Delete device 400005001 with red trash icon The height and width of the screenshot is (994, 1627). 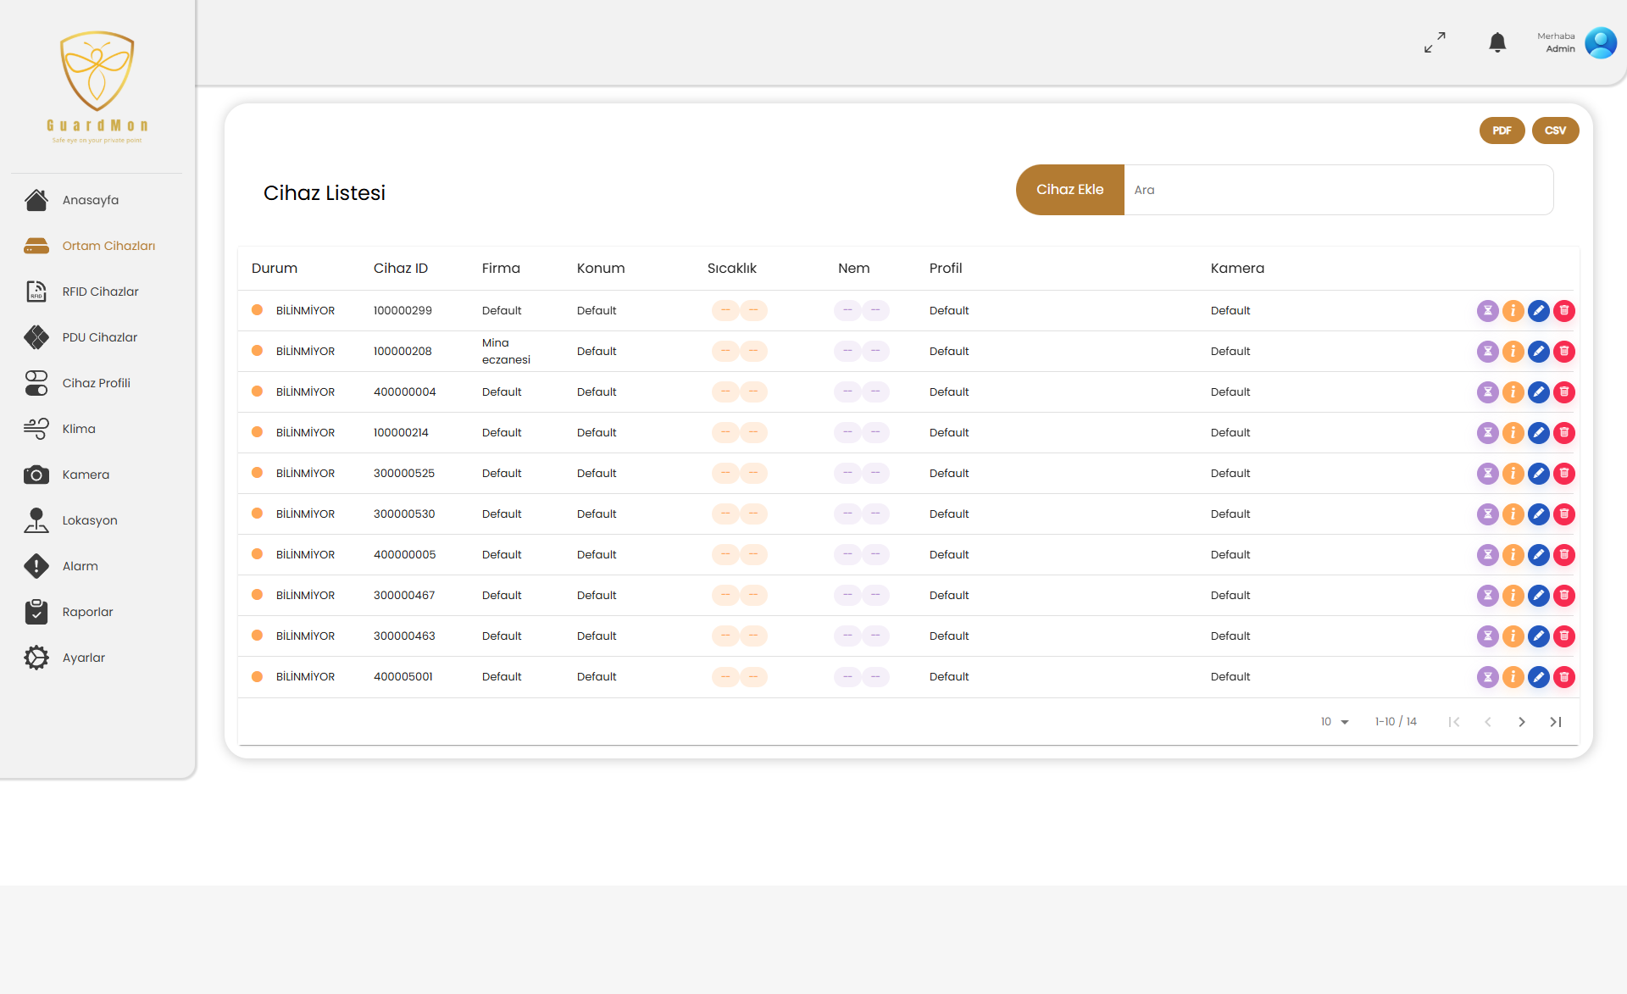point(1564,677)
